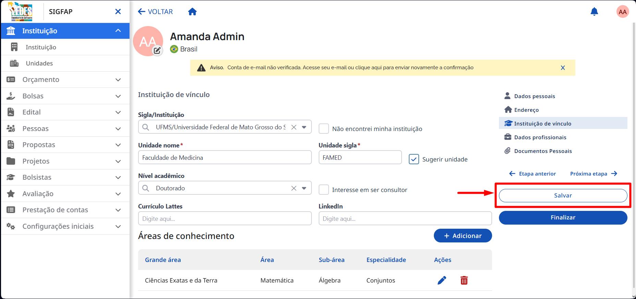Go back with the VOLTAR link
Screen dimensions: 636x299
(155, 12)
